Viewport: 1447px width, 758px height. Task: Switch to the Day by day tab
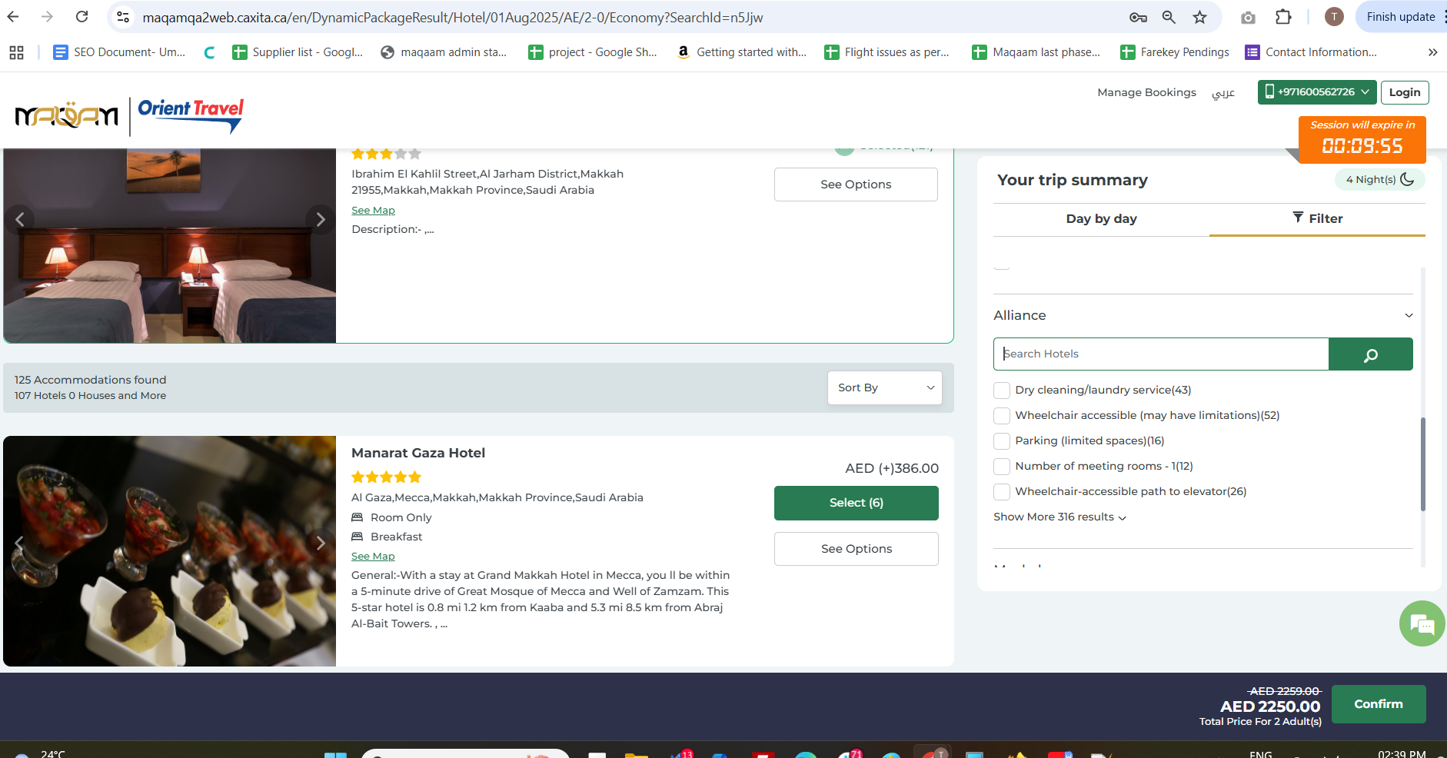coord(1101,219)
